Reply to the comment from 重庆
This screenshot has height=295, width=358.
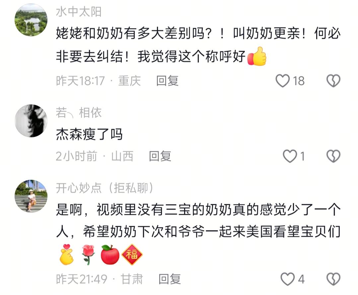tap(167, 81)
